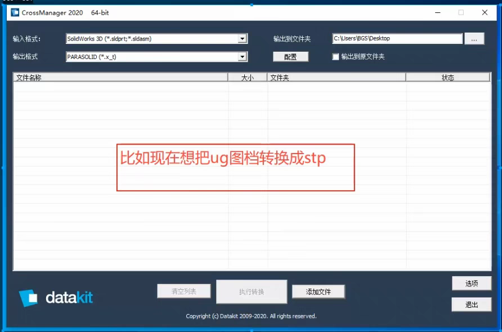Click the output folder path field
This screenshot has height=332, width=502.
point(397,38)
